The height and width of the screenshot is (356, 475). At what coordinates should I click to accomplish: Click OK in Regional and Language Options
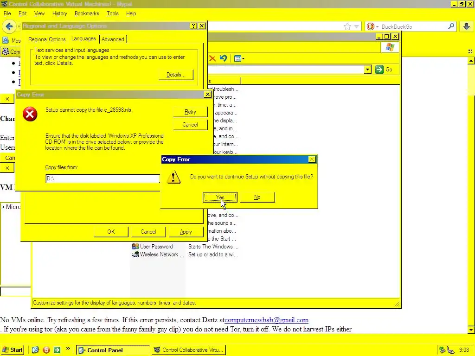tap(111, 232)
